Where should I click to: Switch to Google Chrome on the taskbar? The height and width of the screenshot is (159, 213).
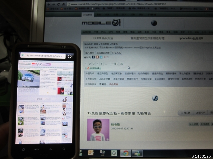(x=126, y=153)
